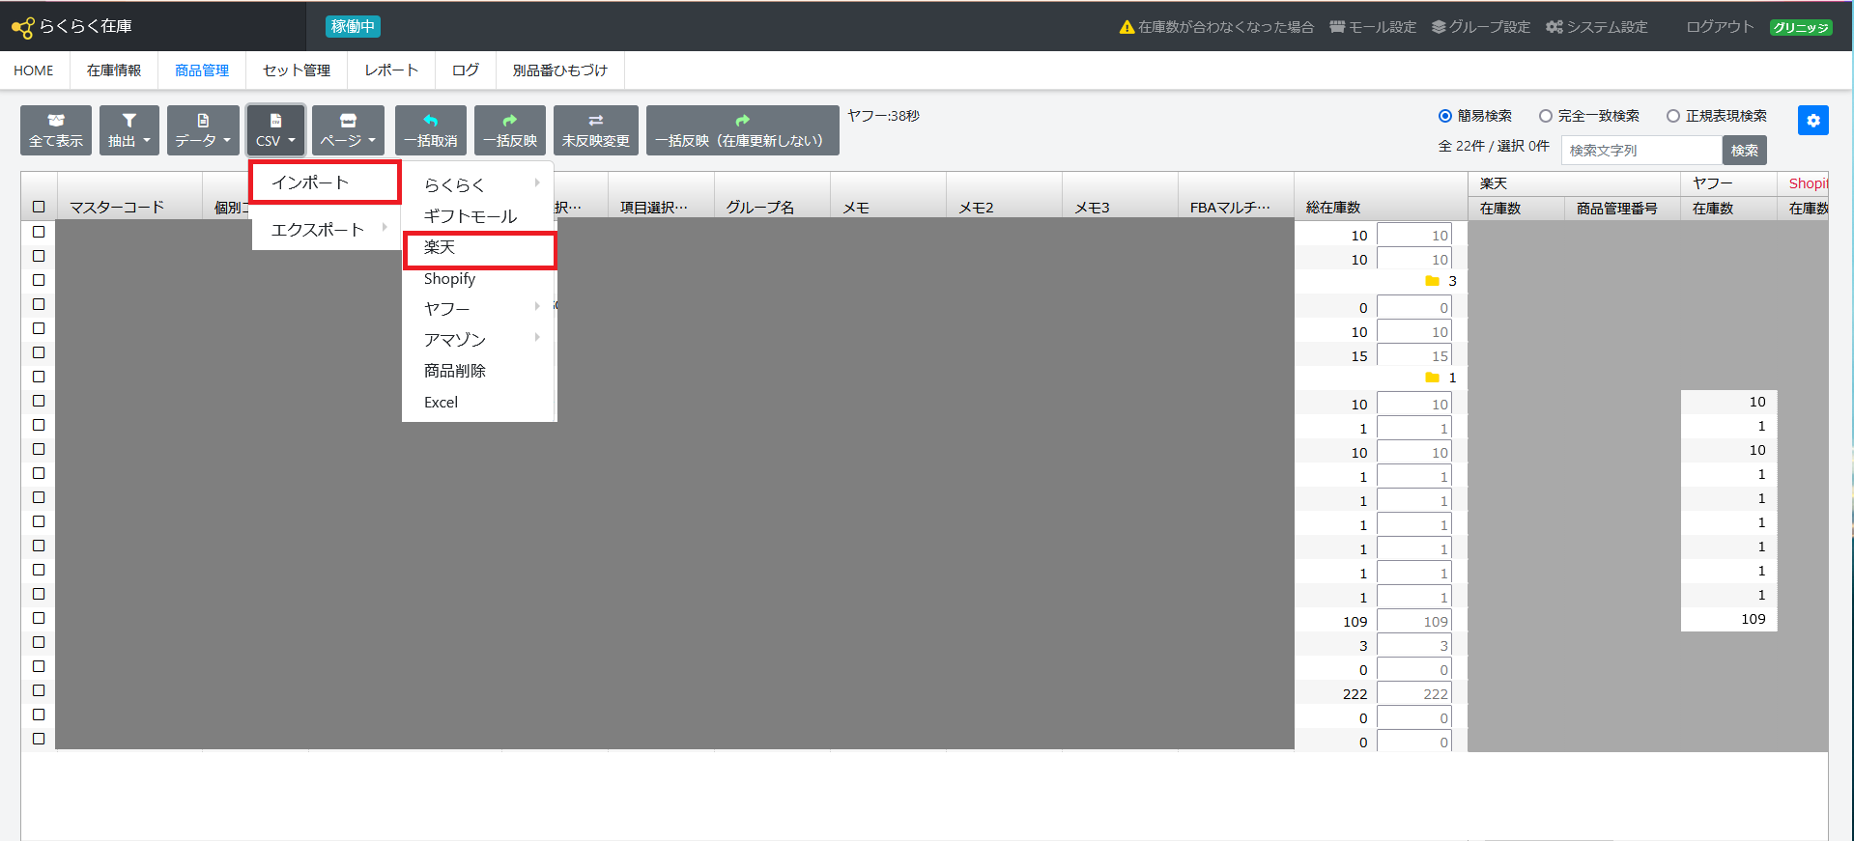Check the last row checkbox

39,739
